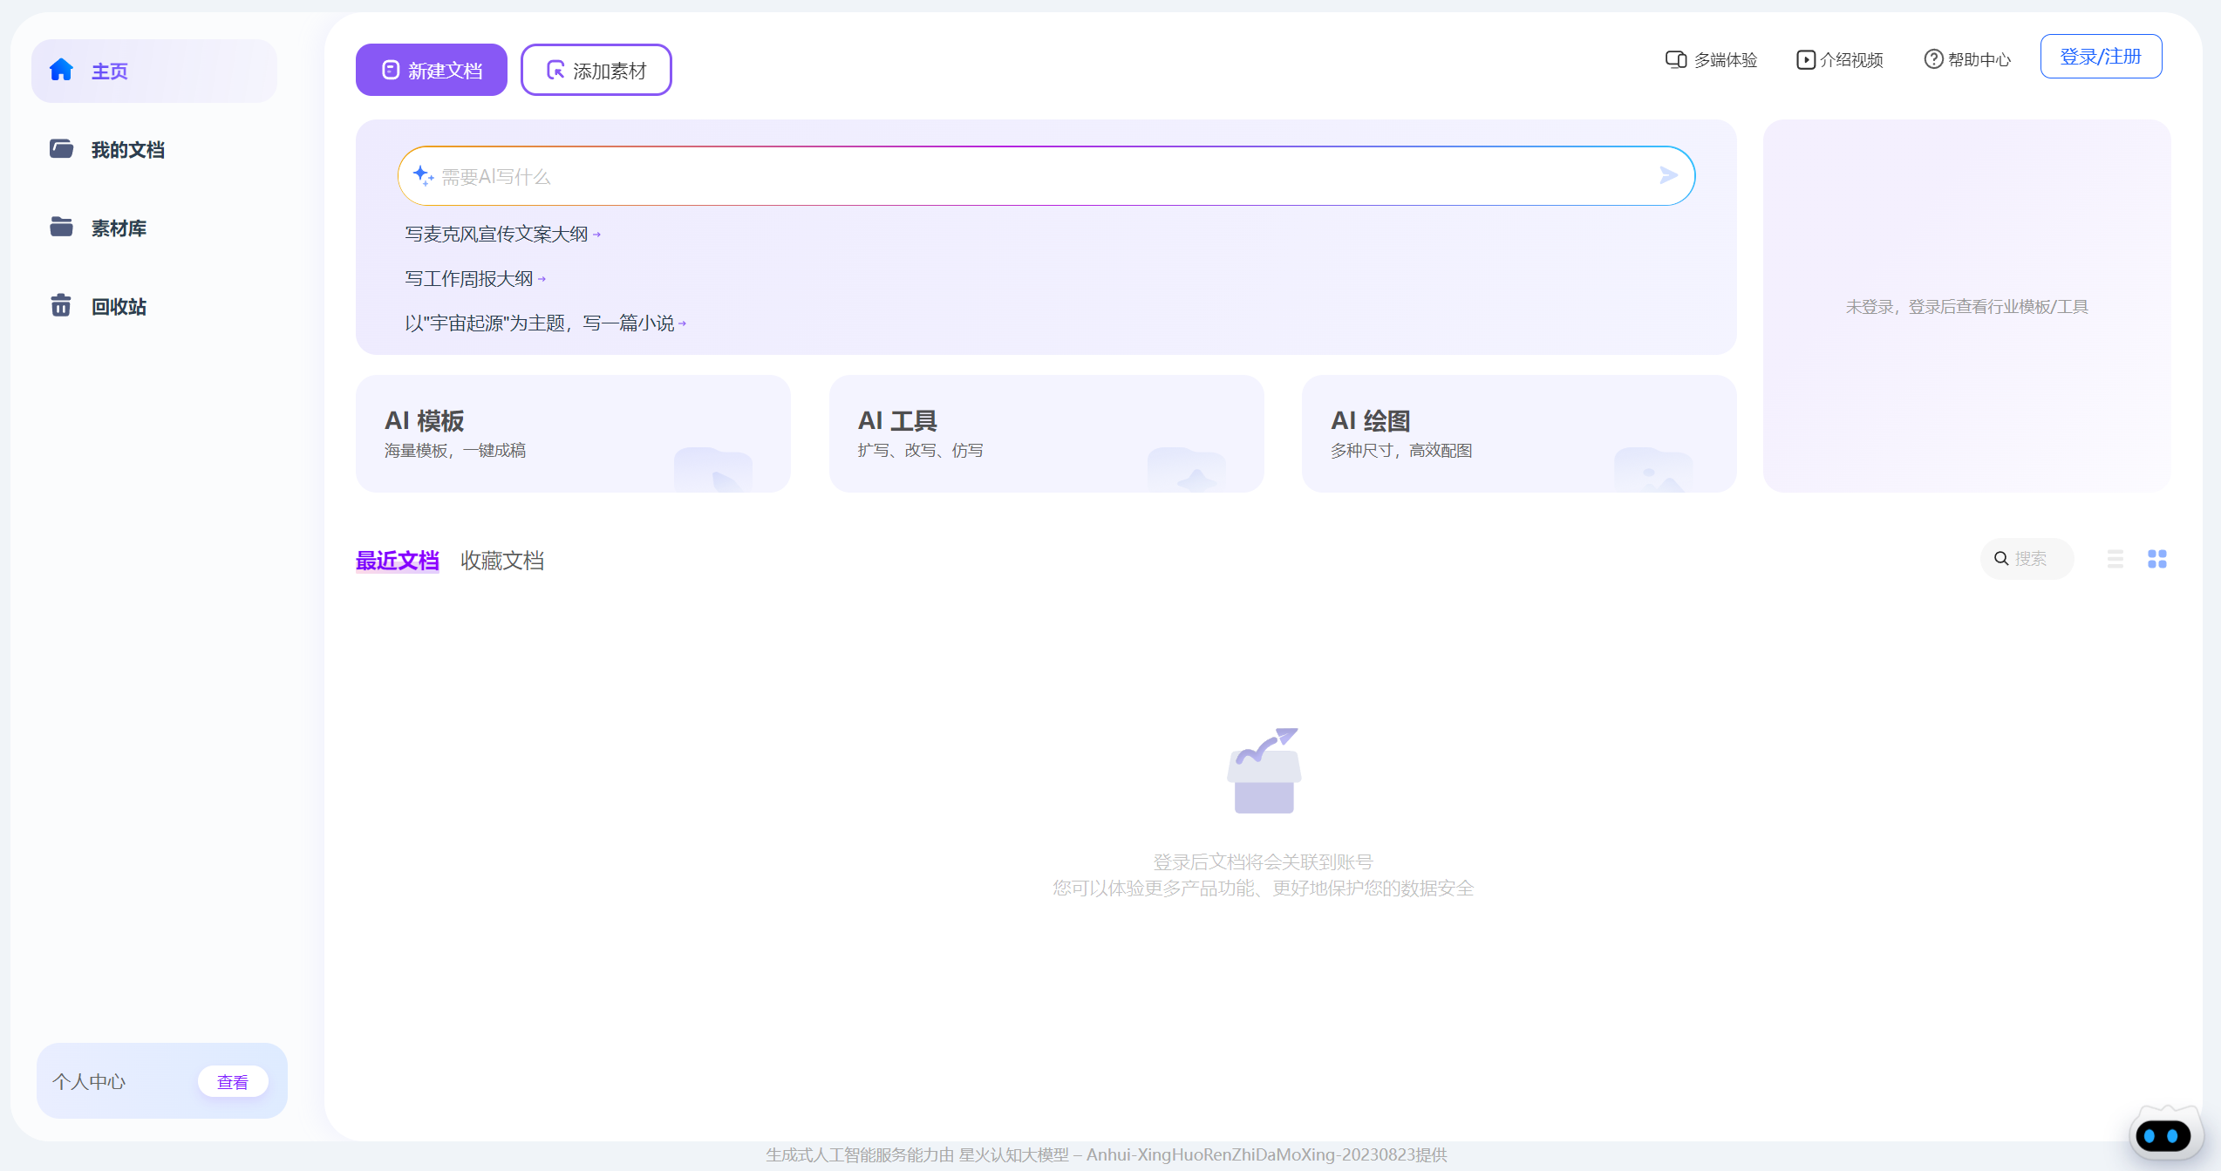Viewport: 2221px width, 1171px height.
Task: Open the 素材库 material library icon
Action: point(62,227)
